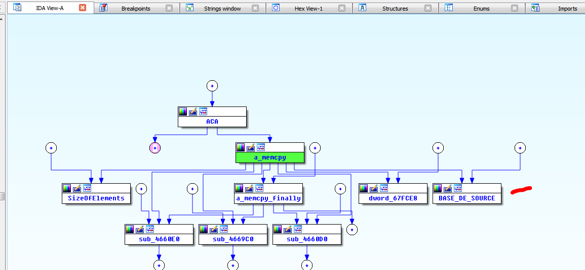Click the pencil edit icon on SizeOfElements node
The width and height of the screenshot is (585, 270).
click(x=77, y=188)
